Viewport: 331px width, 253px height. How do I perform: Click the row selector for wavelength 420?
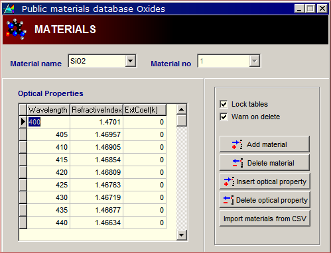pyautogui.click(x=23, y=172)
